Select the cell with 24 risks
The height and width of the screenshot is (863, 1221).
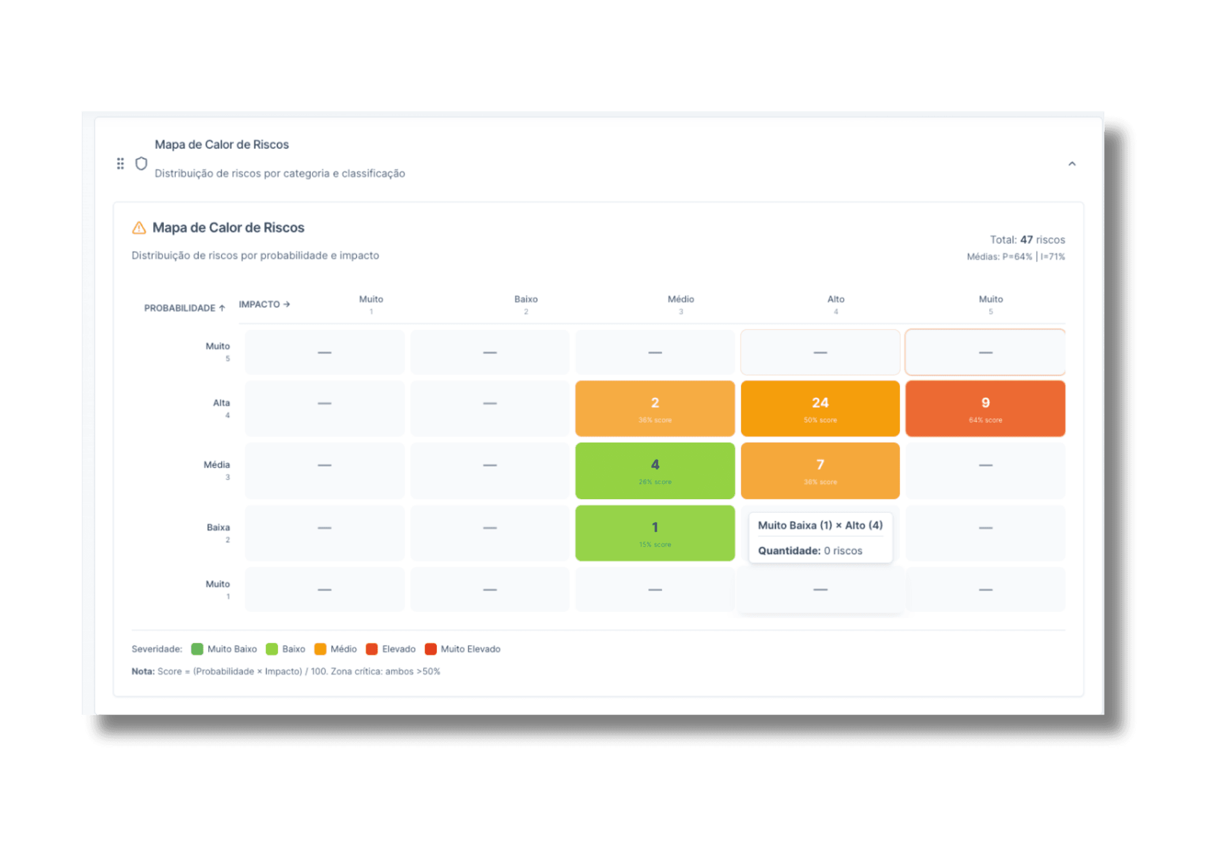(820, 408)
